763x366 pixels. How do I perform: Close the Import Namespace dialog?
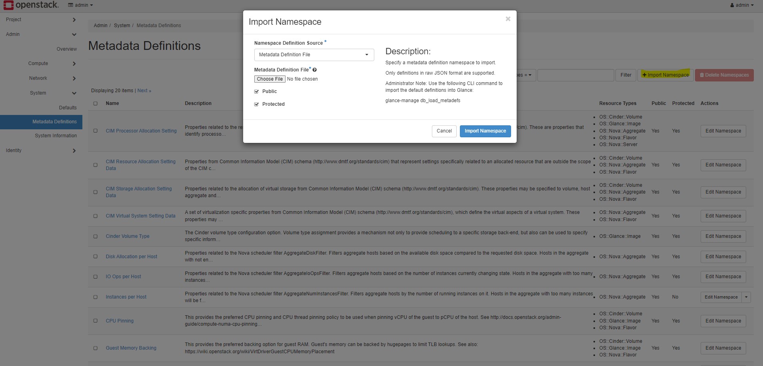click(508, 19)
